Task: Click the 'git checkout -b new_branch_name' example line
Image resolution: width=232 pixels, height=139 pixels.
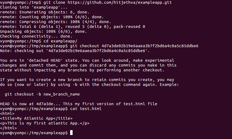Action: pos(42,94)
